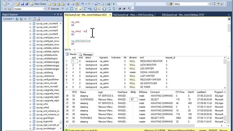The height and width of the screenshot is (131, 233).
Task: Click the Save All toolbar icon
Action: click(x=27, y=4)
